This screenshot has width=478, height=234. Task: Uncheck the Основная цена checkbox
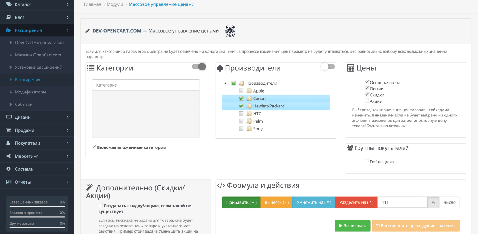click(x=367, y=82)
